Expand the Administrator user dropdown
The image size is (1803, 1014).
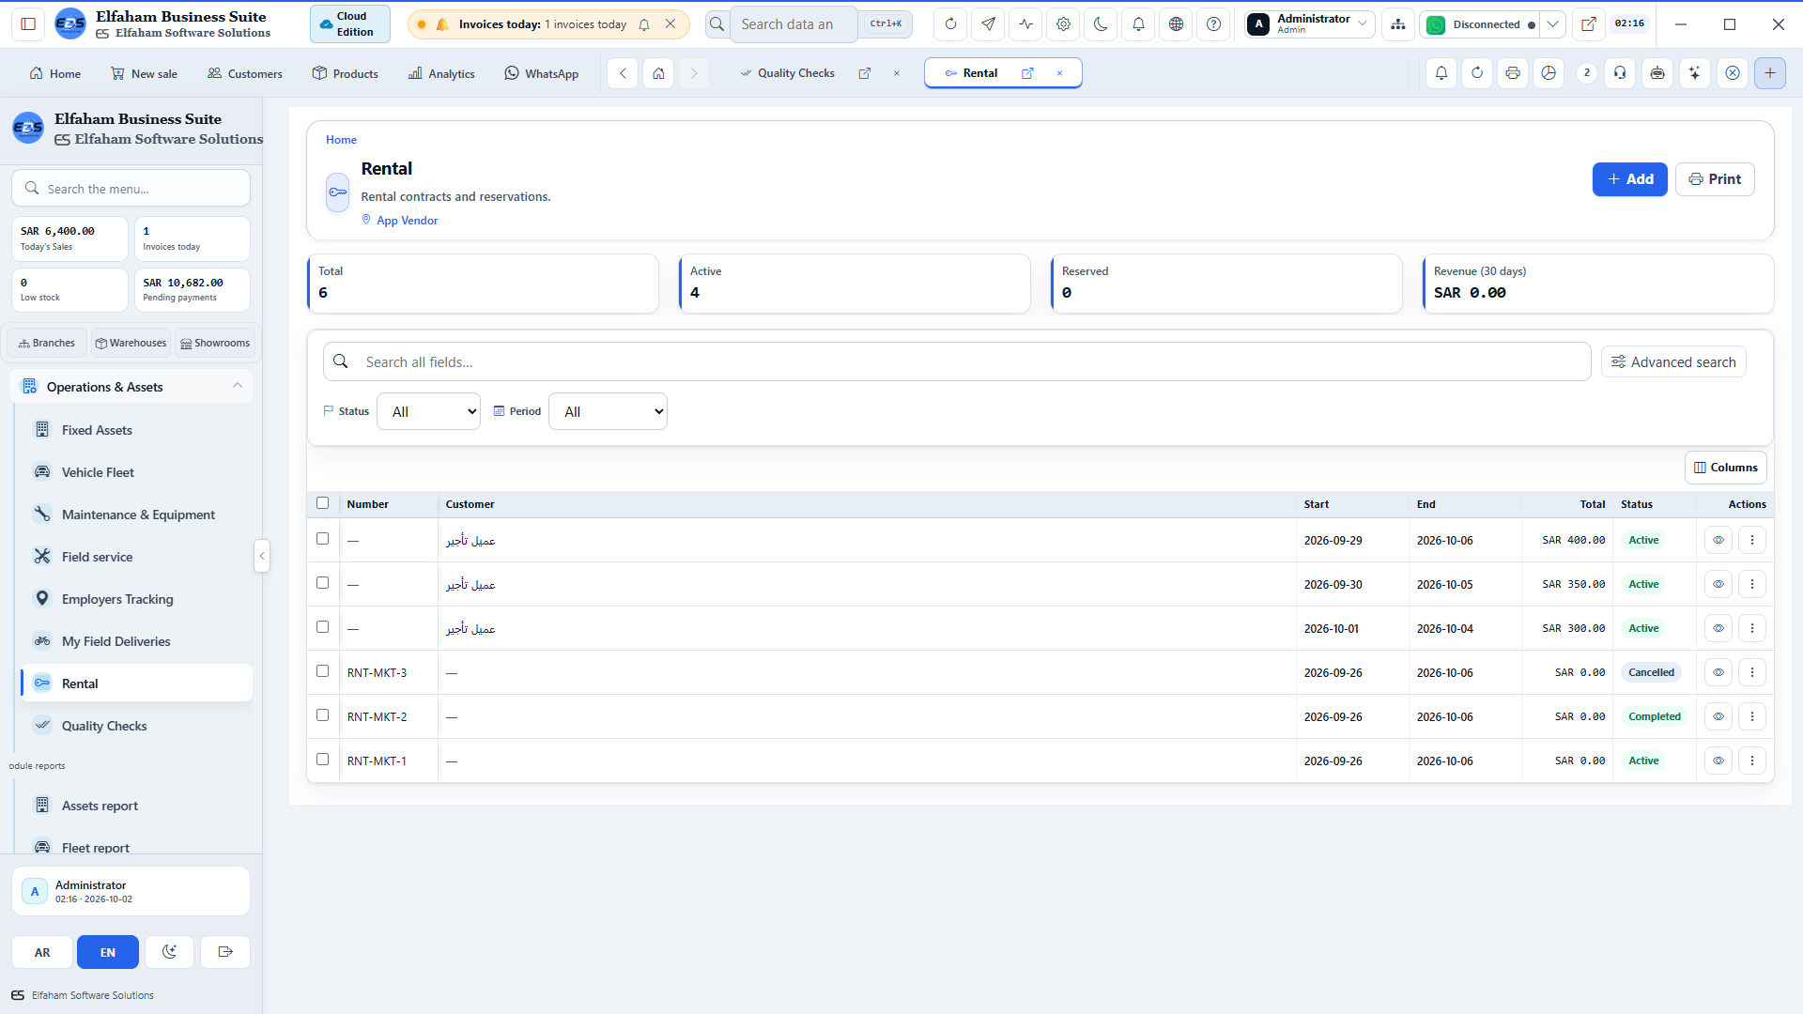coord(1310,24)
